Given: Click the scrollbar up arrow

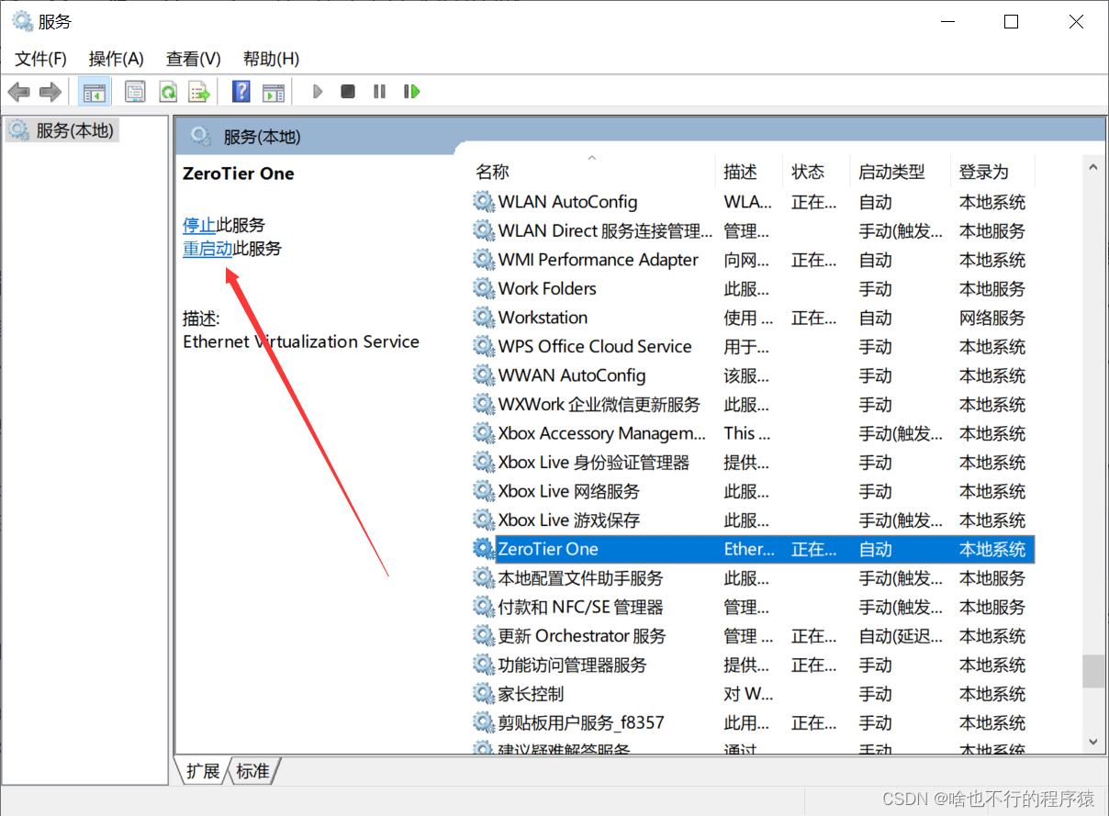Looking at the screenshot, I should click(x=1092, y=167).
